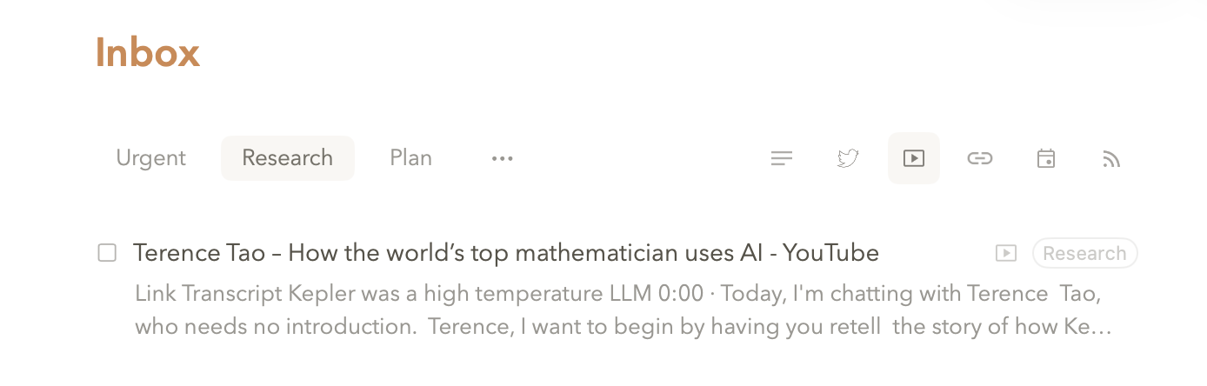Image resolution: width=1207 pixels, height=386 pixels.
Task: Click the second line of the transcript snippet
Action: (x=623, y=329)
